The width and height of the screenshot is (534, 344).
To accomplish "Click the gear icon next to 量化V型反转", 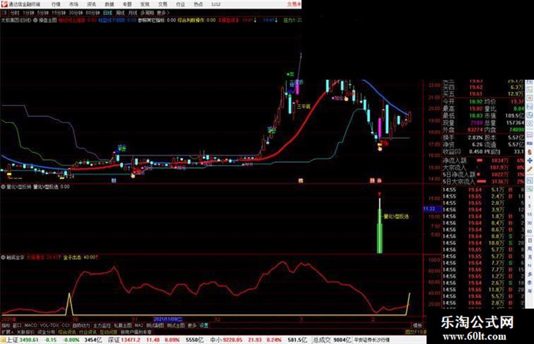I will coord(3,186).
